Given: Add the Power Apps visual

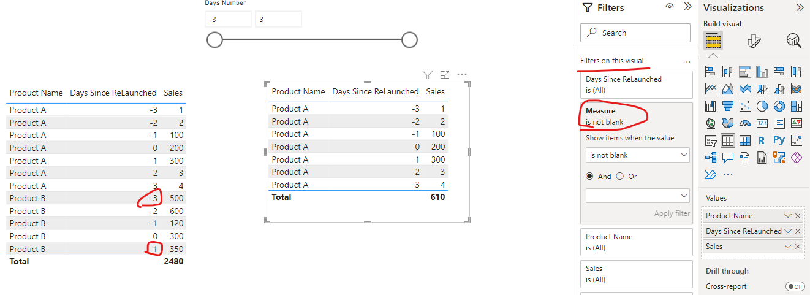Looking at the screenshot, I should pos(797,158).
